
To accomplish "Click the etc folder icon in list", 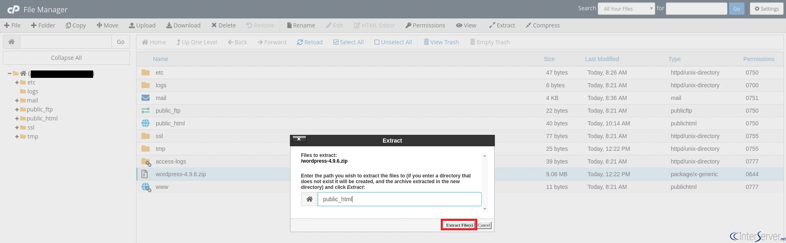I will coord(146,73).
